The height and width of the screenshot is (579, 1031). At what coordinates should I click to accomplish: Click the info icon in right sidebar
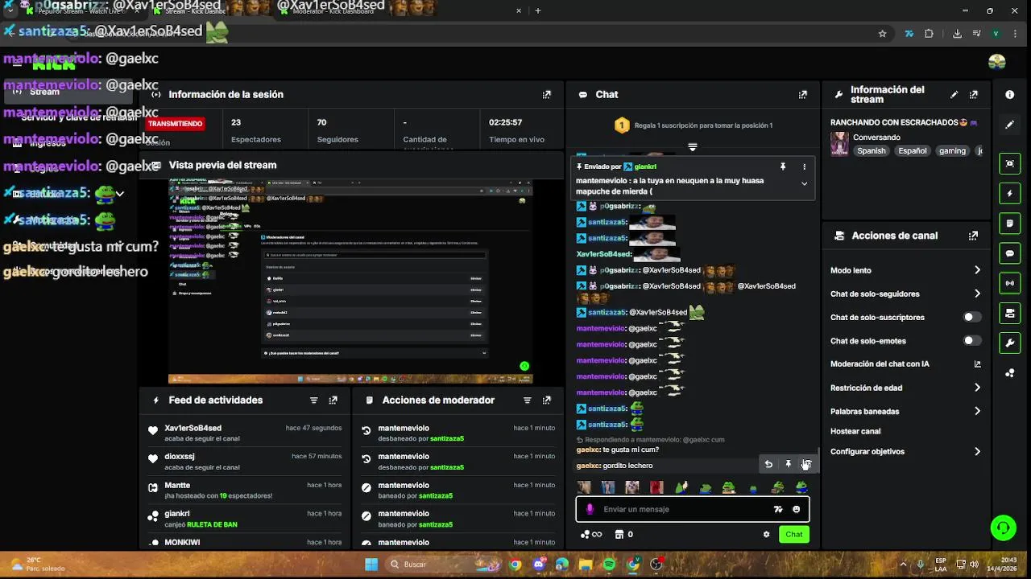click(x=1010, y=94)
